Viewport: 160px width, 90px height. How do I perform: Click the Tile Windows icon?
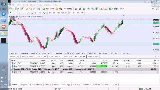point(97,9)
